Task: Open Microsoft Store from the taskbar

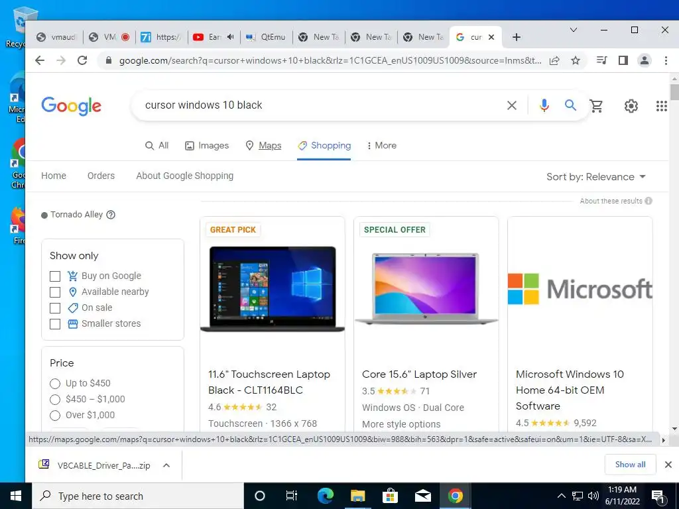Action: (x=390, y=496)
